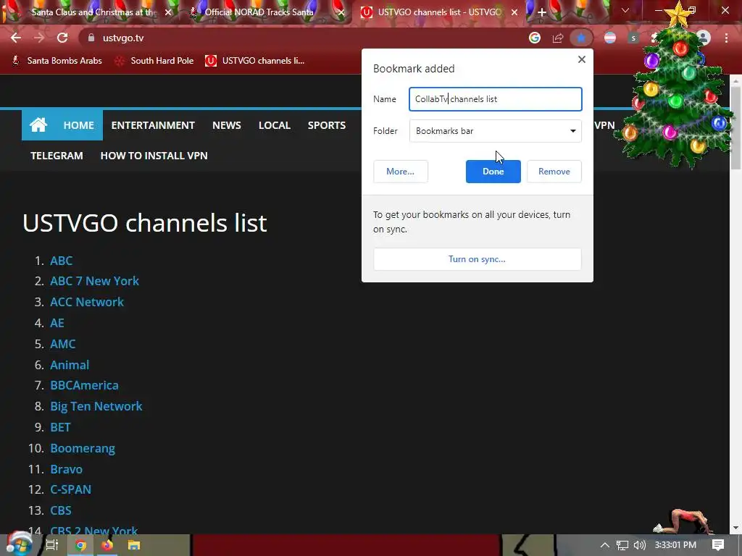Click the lock icon beside ustvgo.tv
This screenshot has width=742, height=556.
tap(91, 38)
